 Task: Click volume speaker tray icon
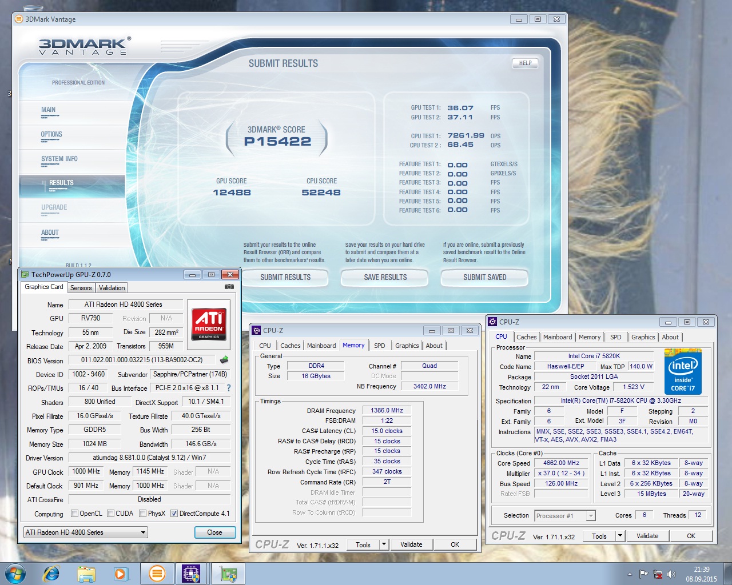(x=671, y=574)
